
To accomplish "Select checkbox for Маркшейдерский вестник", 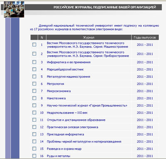I will click(x=34, y=69).
